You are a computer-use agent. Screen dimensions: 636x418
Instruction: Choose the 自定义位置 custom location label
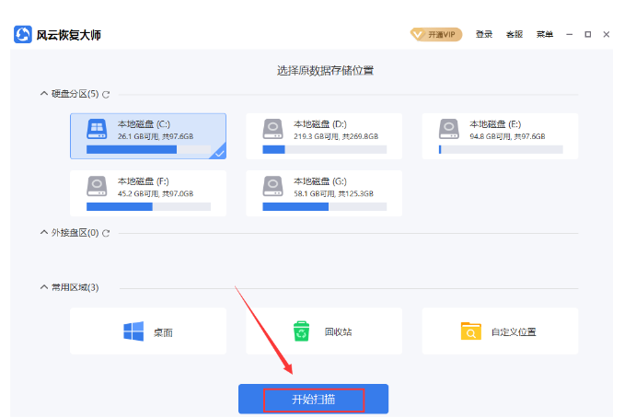[x=514, y=332]
